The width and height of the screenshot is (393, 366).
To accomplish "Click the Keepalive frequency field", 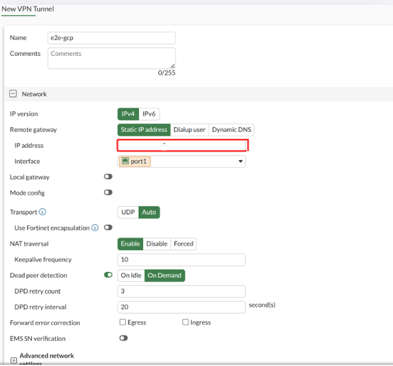I will tap(182, 260).
